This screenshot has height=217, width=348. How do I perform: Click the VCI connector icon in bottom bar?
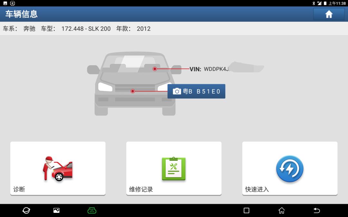tap(92, 210)
